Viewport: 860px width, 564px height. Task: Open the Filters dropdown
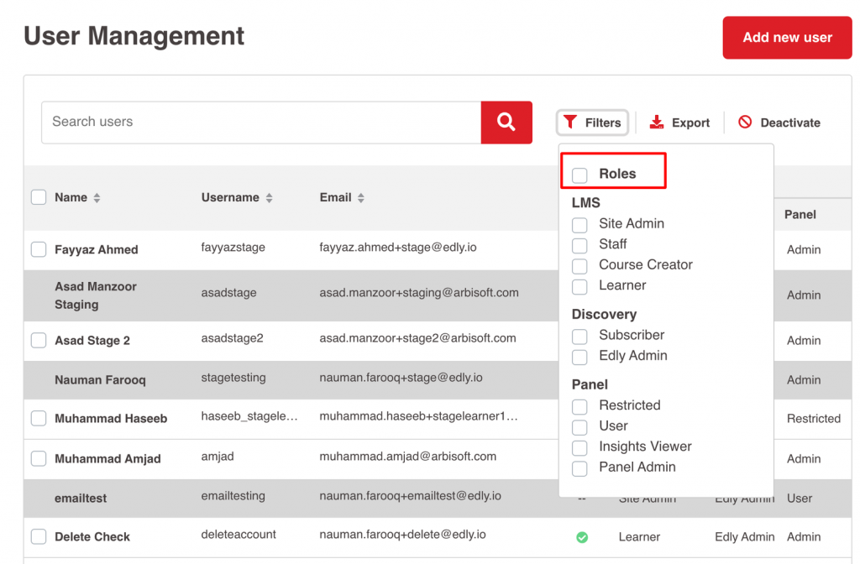pos(592,123)
